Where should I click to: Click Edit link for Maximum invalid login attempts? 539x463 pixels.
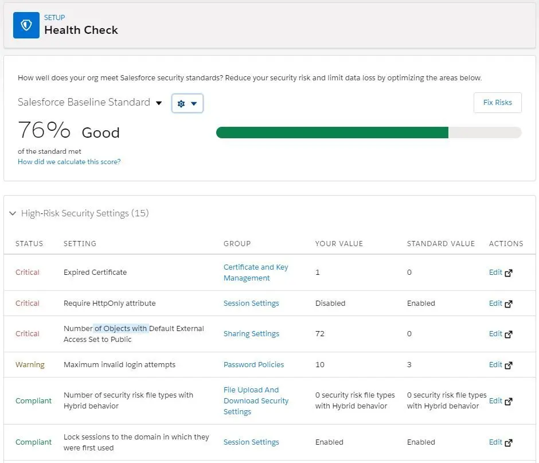tap(495, 365)
